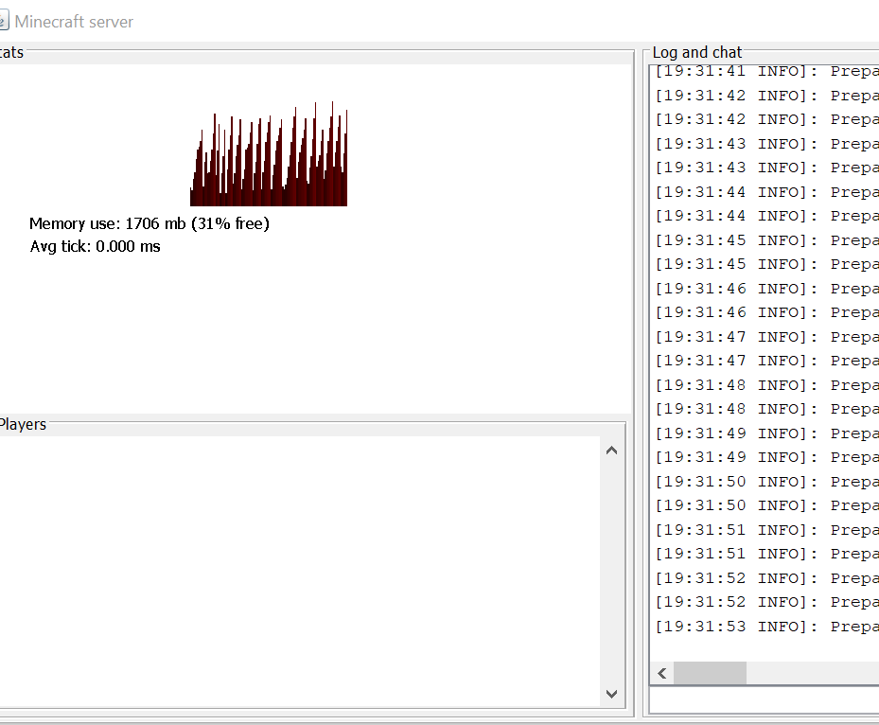This screenshot has height=725, width=879.
Task: Click the 'Minecraft server' window title
Action: (x=74, y=22)
